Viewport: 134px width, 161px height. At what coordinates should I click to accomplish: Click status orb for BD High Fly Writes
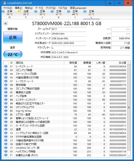coord(6,111)
